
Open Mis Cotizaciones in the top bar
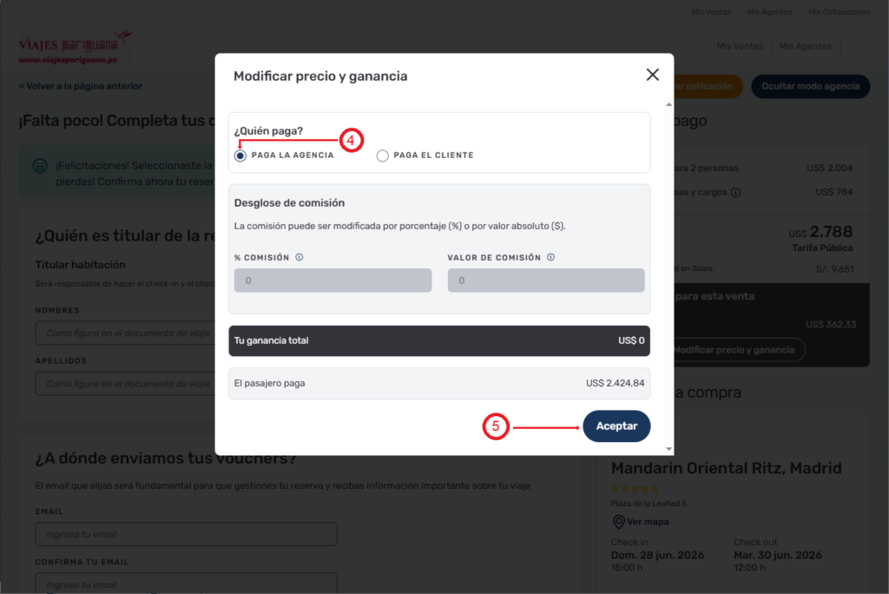pyautogui.click(x=840, y=12)
